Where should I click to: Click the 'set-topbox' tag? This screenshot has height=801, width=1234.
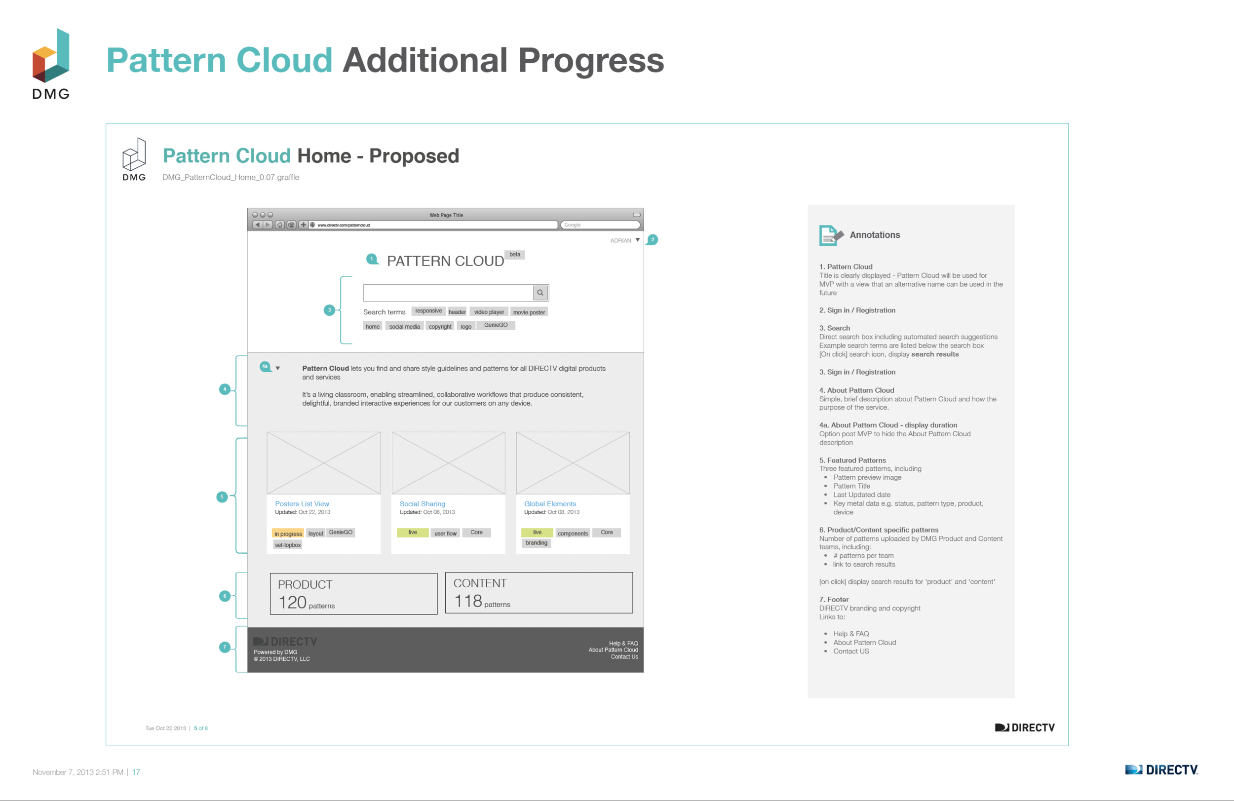click(288, 545)
